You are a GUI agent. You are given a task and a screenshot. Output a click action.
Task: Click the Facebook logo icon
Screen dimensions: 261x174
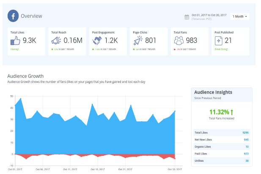coord(14,16)
